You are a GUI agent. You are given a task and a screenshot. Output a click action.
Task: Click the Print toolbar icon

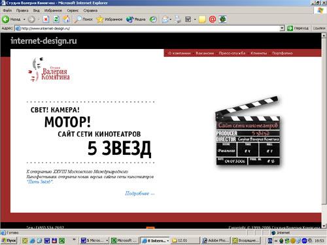pos(178,20)
